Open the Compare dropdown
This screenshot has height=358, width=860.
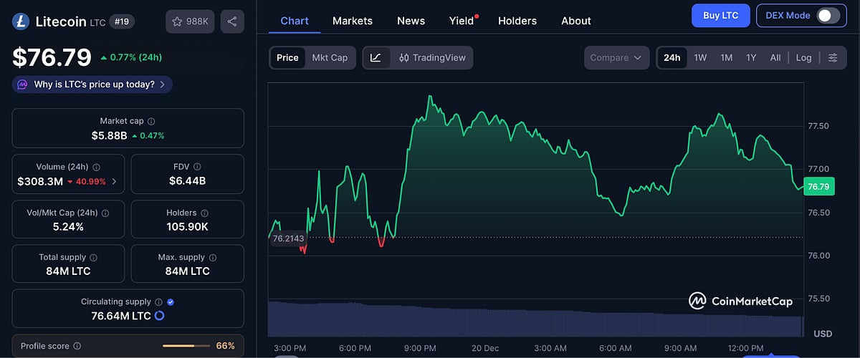pyautogui.click(x=616, y=57)
